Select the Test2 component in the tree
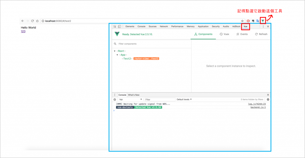 coord(127,59)
